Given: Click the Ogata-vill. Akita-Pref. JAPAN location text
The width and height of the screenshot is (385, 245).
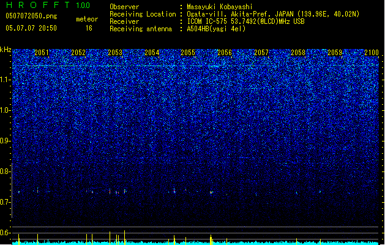Looking at the screenshot, I should tap(273, 14).
